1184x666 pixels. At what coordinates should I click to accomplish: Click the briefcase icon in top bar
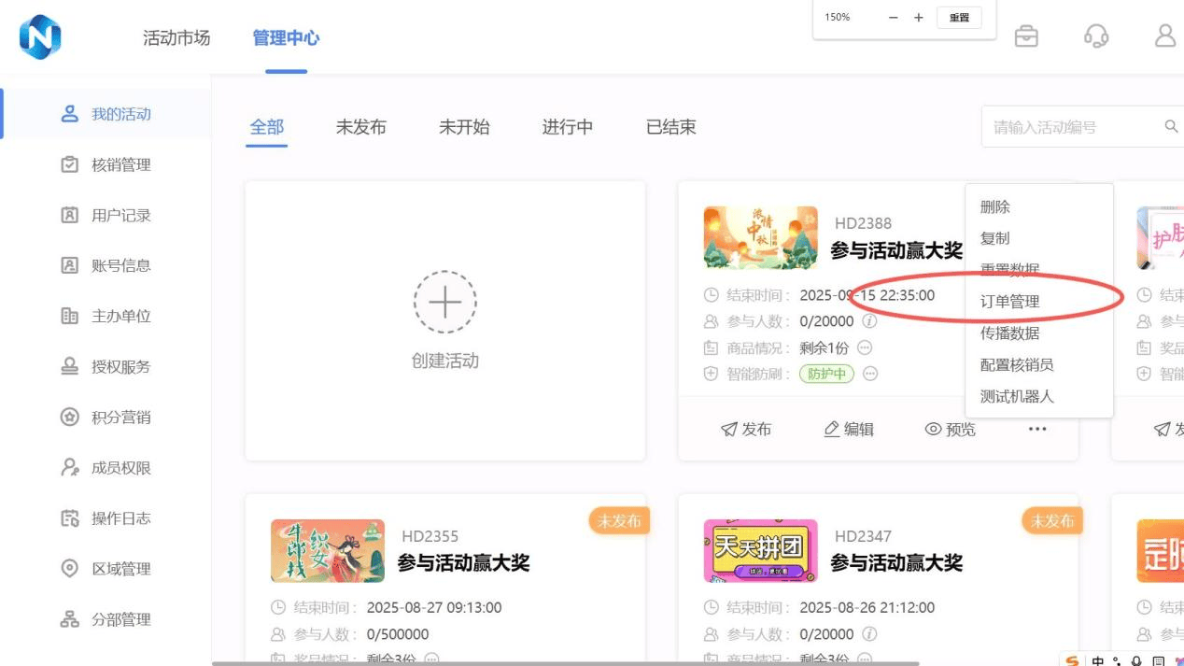1026,36
